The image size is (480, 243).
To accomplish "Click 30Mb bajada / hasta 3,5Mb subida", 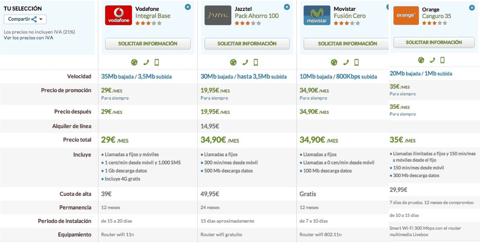I will 244,77.
